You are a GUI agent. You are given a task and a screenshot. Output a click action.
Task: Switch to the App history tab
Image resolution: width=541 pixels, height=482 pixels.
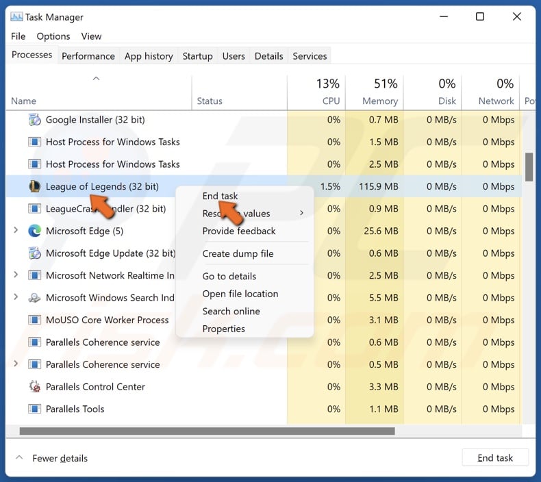tap(149, 56)
